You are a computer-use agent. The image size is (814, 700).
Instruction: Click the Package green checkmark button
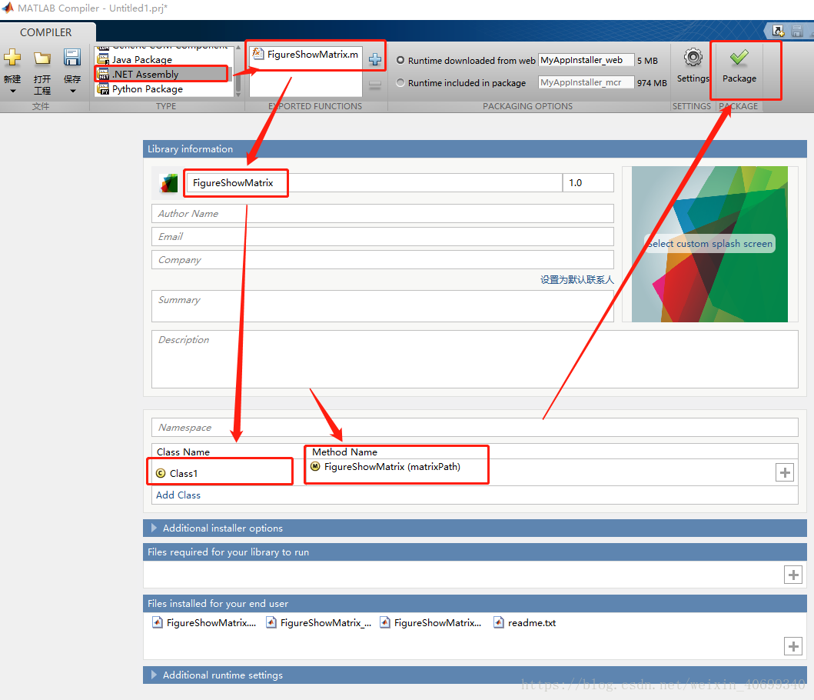(739, 58)
